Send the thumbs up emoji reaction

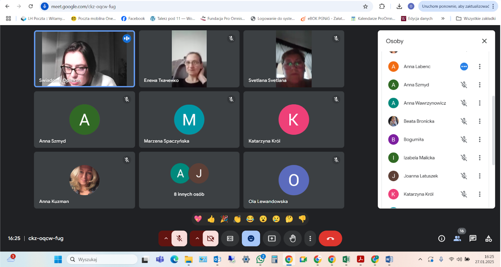tap(211, 219)
